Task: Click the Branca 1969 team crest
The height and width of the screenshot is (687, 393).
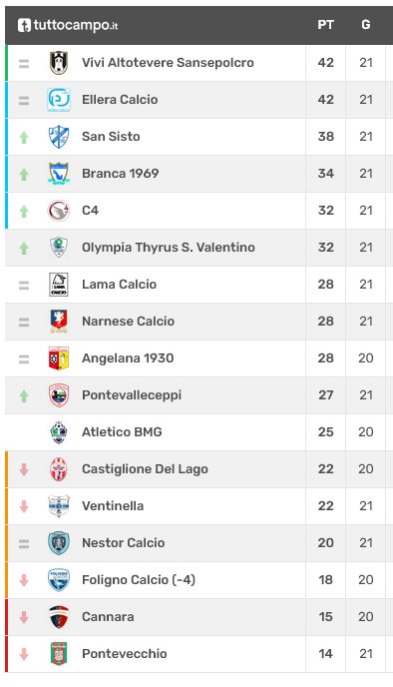Action: pyautogui.click(x=59, y=174)
